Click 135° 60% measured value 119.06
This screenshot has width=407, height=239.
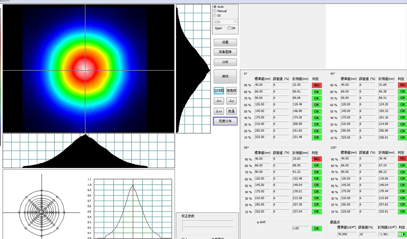click(x=387, y=179)
